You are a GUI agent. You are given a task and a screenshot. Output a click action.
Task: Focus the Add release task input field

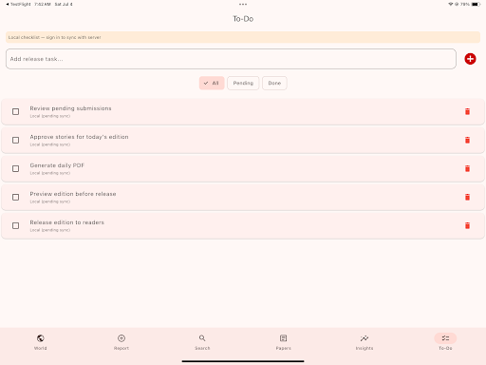point(231,59)
